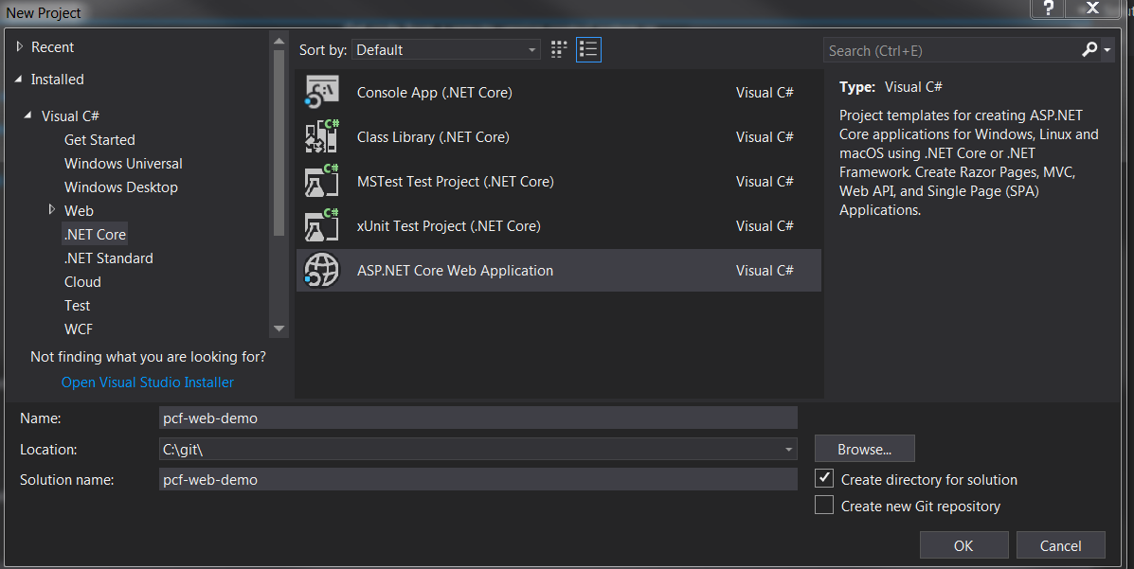Expand the Web tree node
The width and height of the screenshot is (1134, 569).
pyautogui.click(x=51, y=209)
